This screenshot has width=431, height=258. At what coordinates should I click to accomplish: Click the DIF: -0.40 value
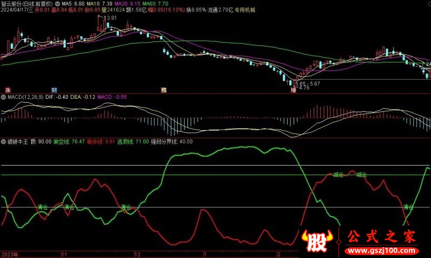(57, 97)
